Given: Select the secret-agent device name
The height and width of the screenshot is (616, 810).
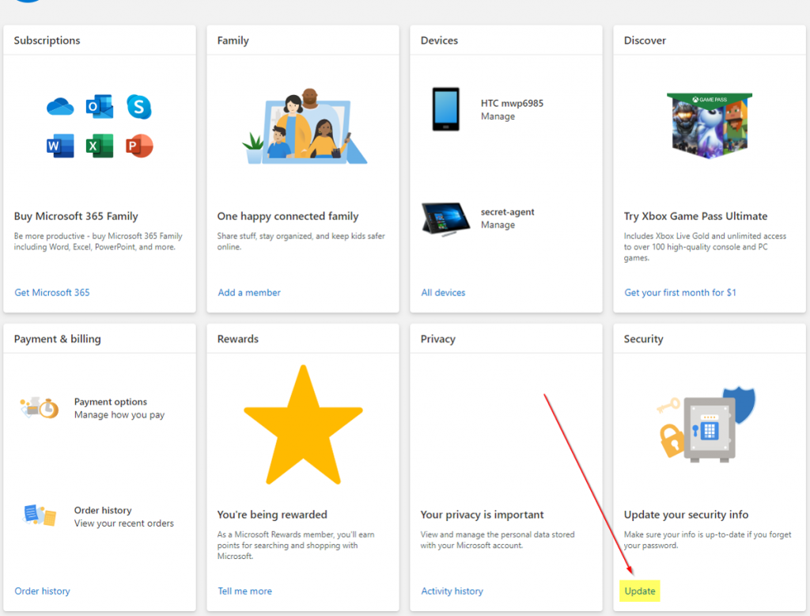Looking at the screenshot, I should [x=507, y=212].
